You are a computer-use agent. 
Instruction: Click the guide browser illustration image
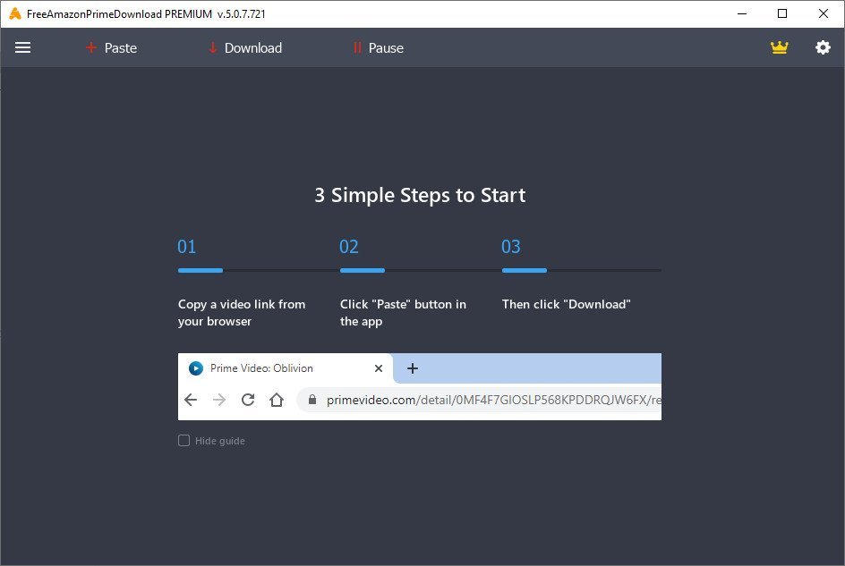(420, 386)
